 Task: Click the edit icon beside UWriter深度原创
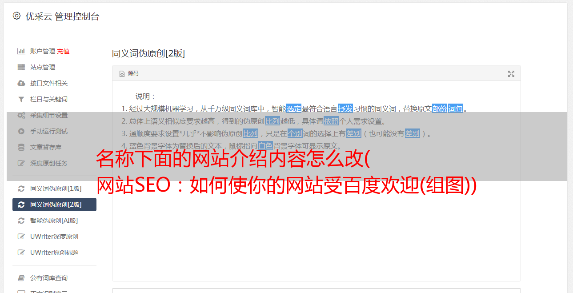[x=21, y=237]
